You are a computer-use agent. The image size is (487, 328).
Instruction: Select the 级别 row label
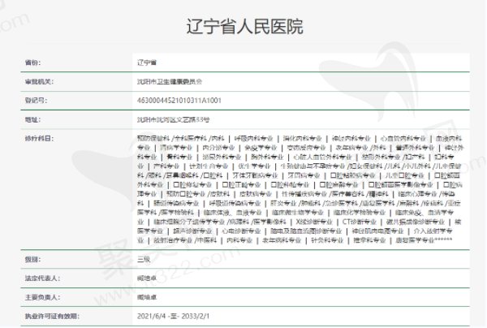(x=32, y=260)
